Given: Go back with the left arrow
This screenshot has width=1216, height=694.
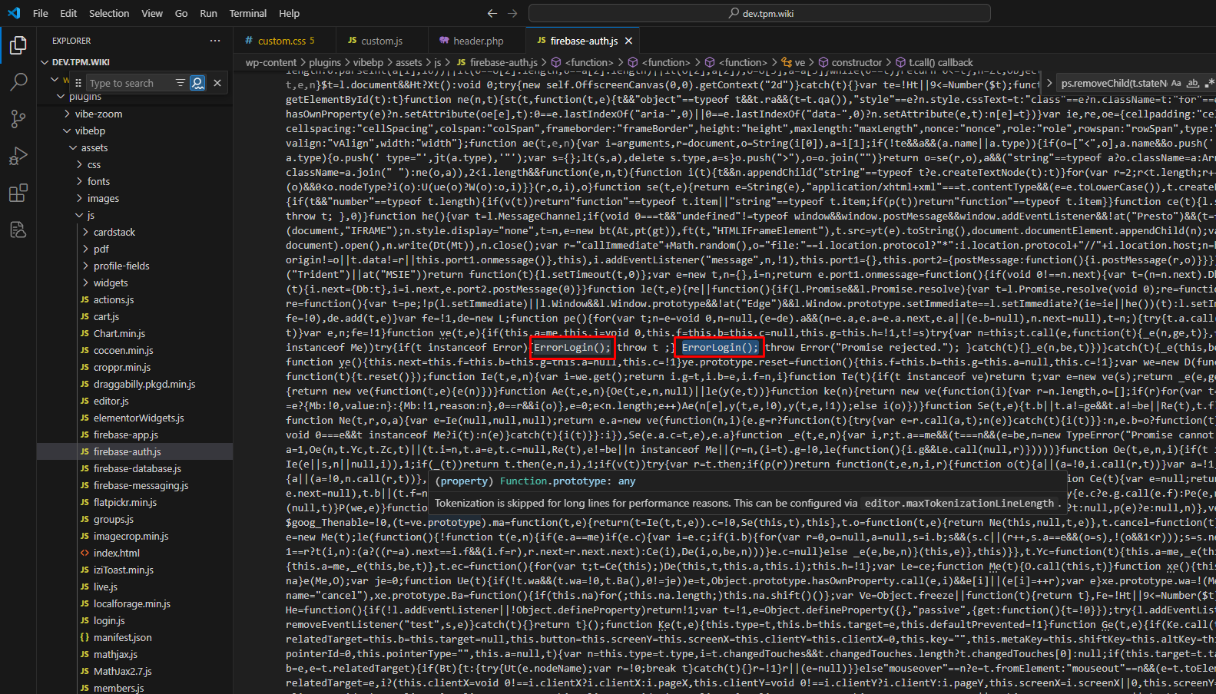Looking at the screenshot, I should tap(492, 13).
